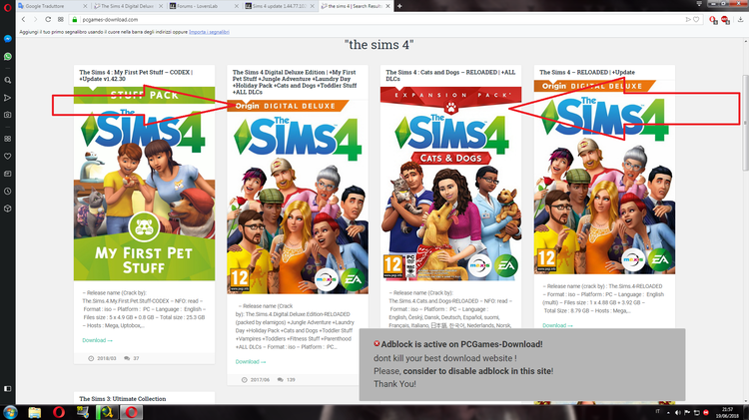749x420 pixels.
Task: Open a new tab with the plus button
Action: tap(399, 6)
